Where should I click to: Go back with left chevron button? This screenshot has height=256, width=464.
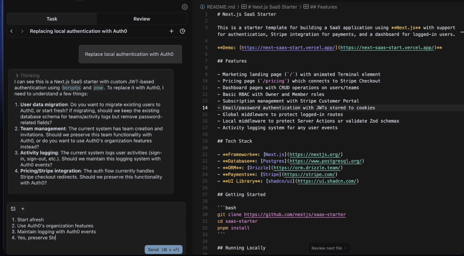[x=12, y=31]
